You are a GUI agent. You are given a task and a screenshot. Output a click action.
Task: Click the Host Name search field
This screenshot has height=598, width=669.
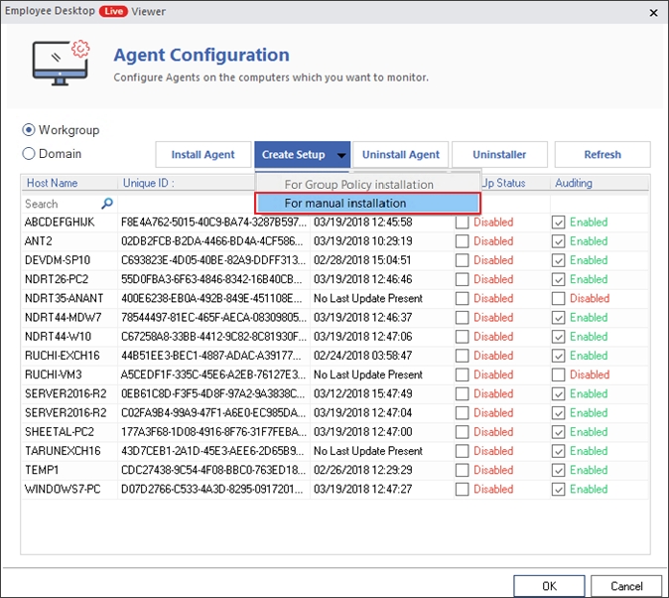[60, 204]
